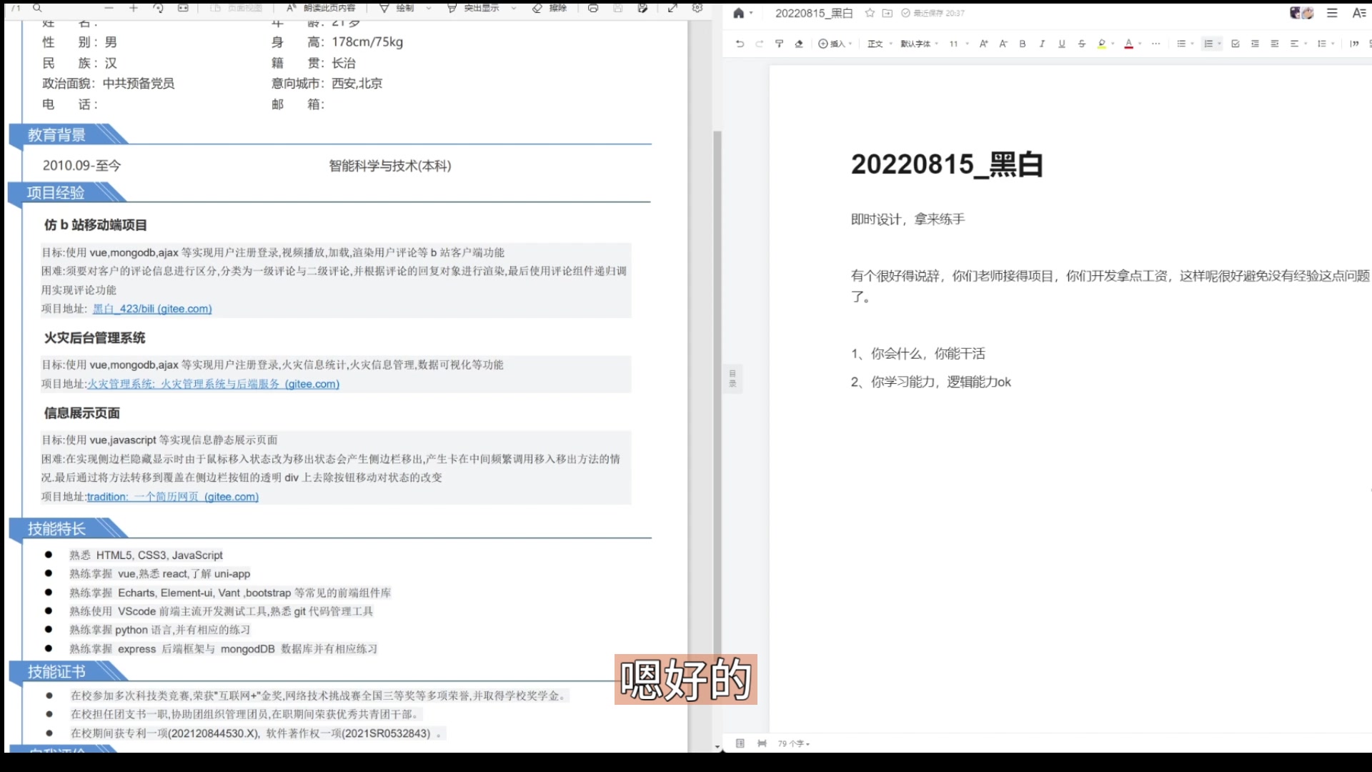1372x772 pixels.
Task: Open the font size 11 dropdown
Action: coord(959,44)
